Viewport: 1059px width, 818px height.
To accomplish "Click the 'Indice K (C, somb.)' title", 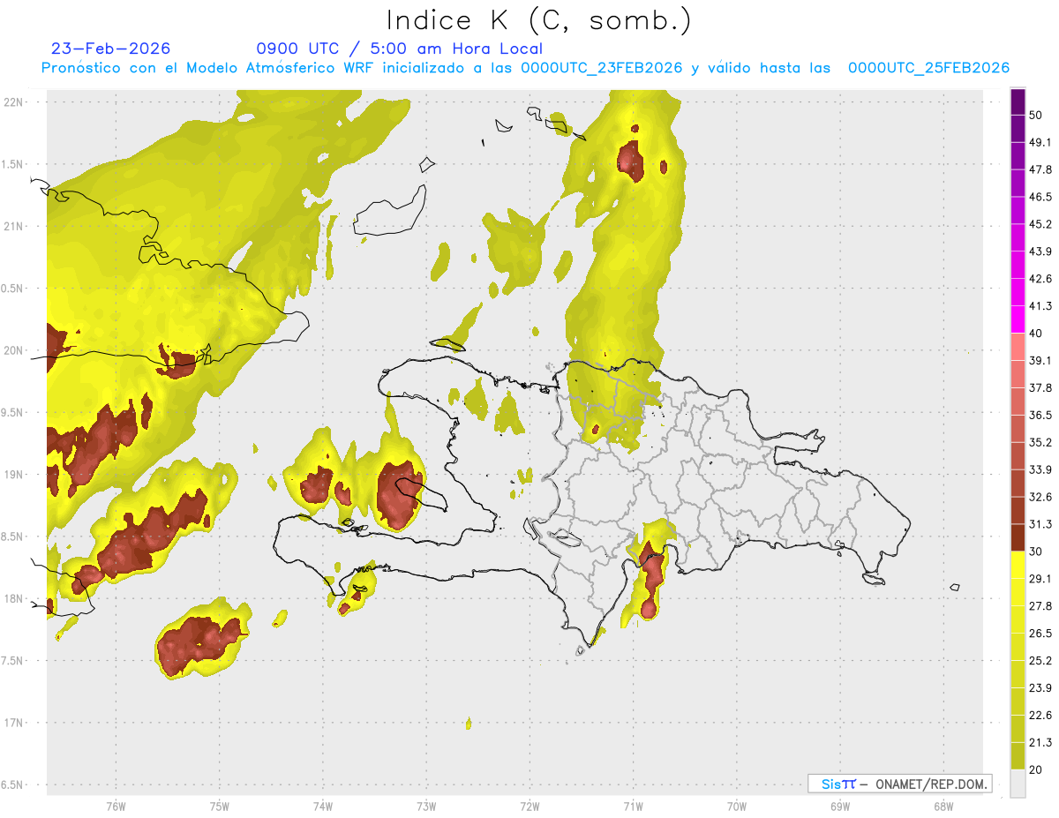I will [538, 20].
